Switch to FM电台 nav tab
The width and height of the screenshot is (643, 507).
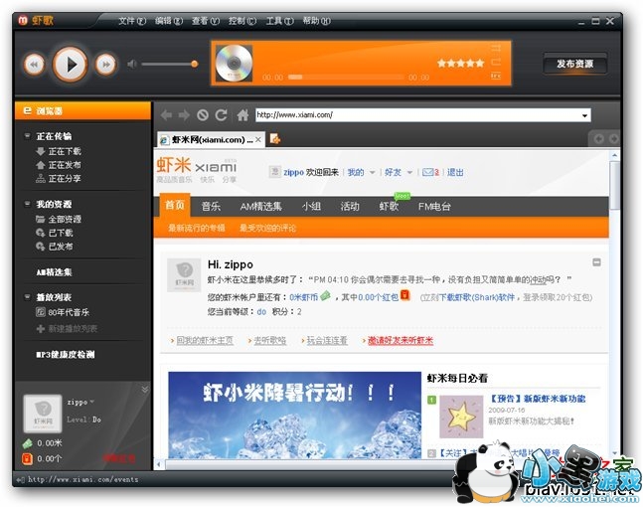(x=434, y=207)
